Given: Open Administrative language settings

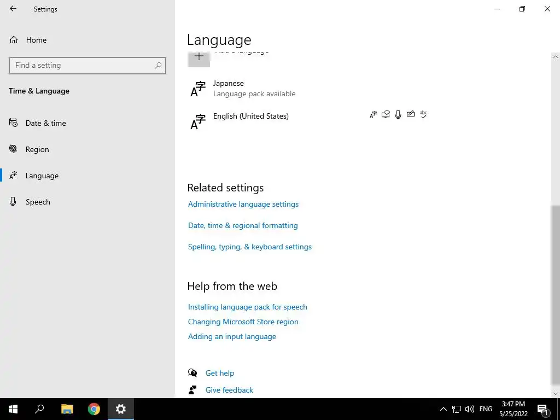Looking at the screenshot, I should tap(243, 205).
